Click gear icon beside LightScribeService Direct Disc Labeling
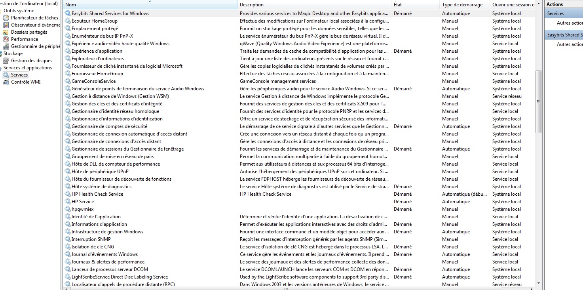Screen dimensions: 583x290 point(68,277)
